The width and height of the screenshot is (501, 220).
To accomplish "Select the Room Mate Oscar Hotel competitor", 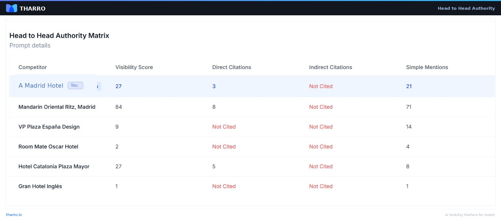I will pos(48,147).
